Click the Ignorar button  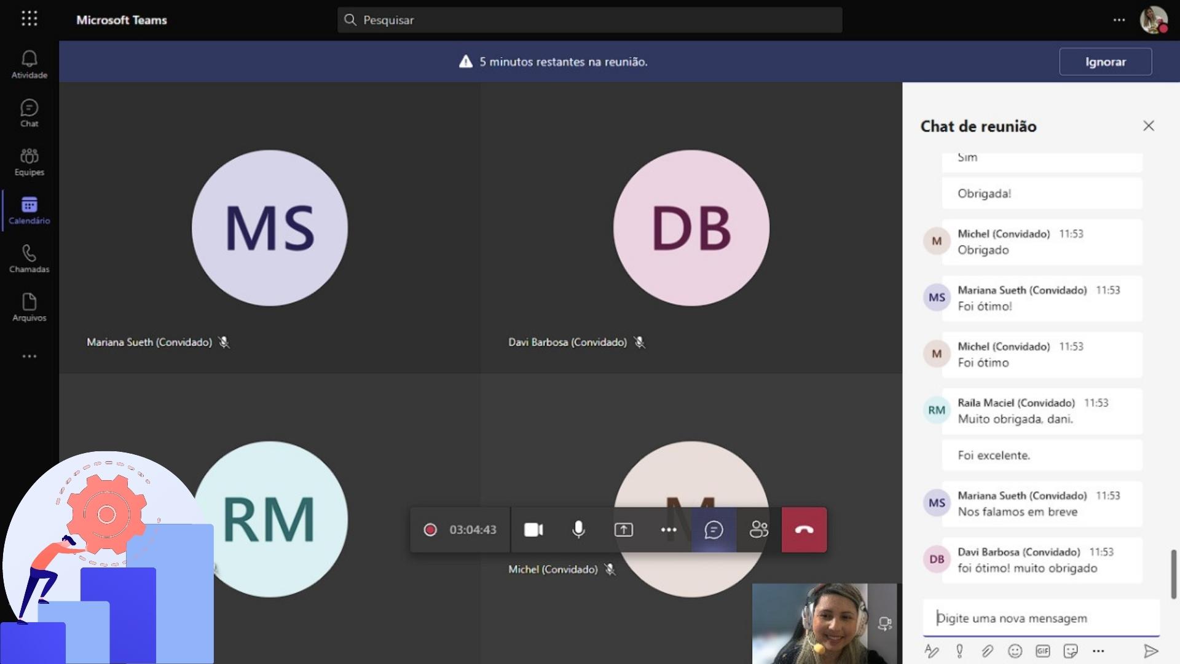(1105, 61)
